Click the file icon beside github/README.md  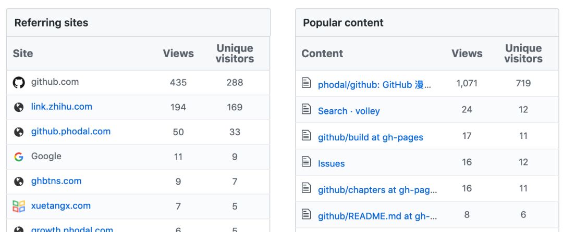(x=307, y=214)
